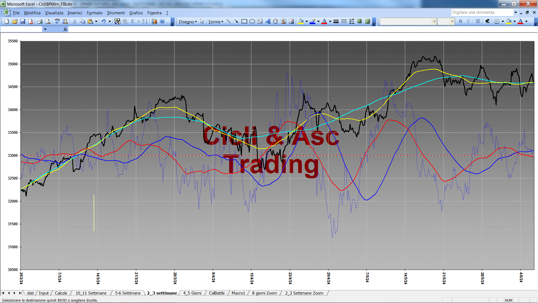Open the Inserisci menu
The width and height of the screenshot is (538, 303).
pyautogui.click(x=75, y=13)
